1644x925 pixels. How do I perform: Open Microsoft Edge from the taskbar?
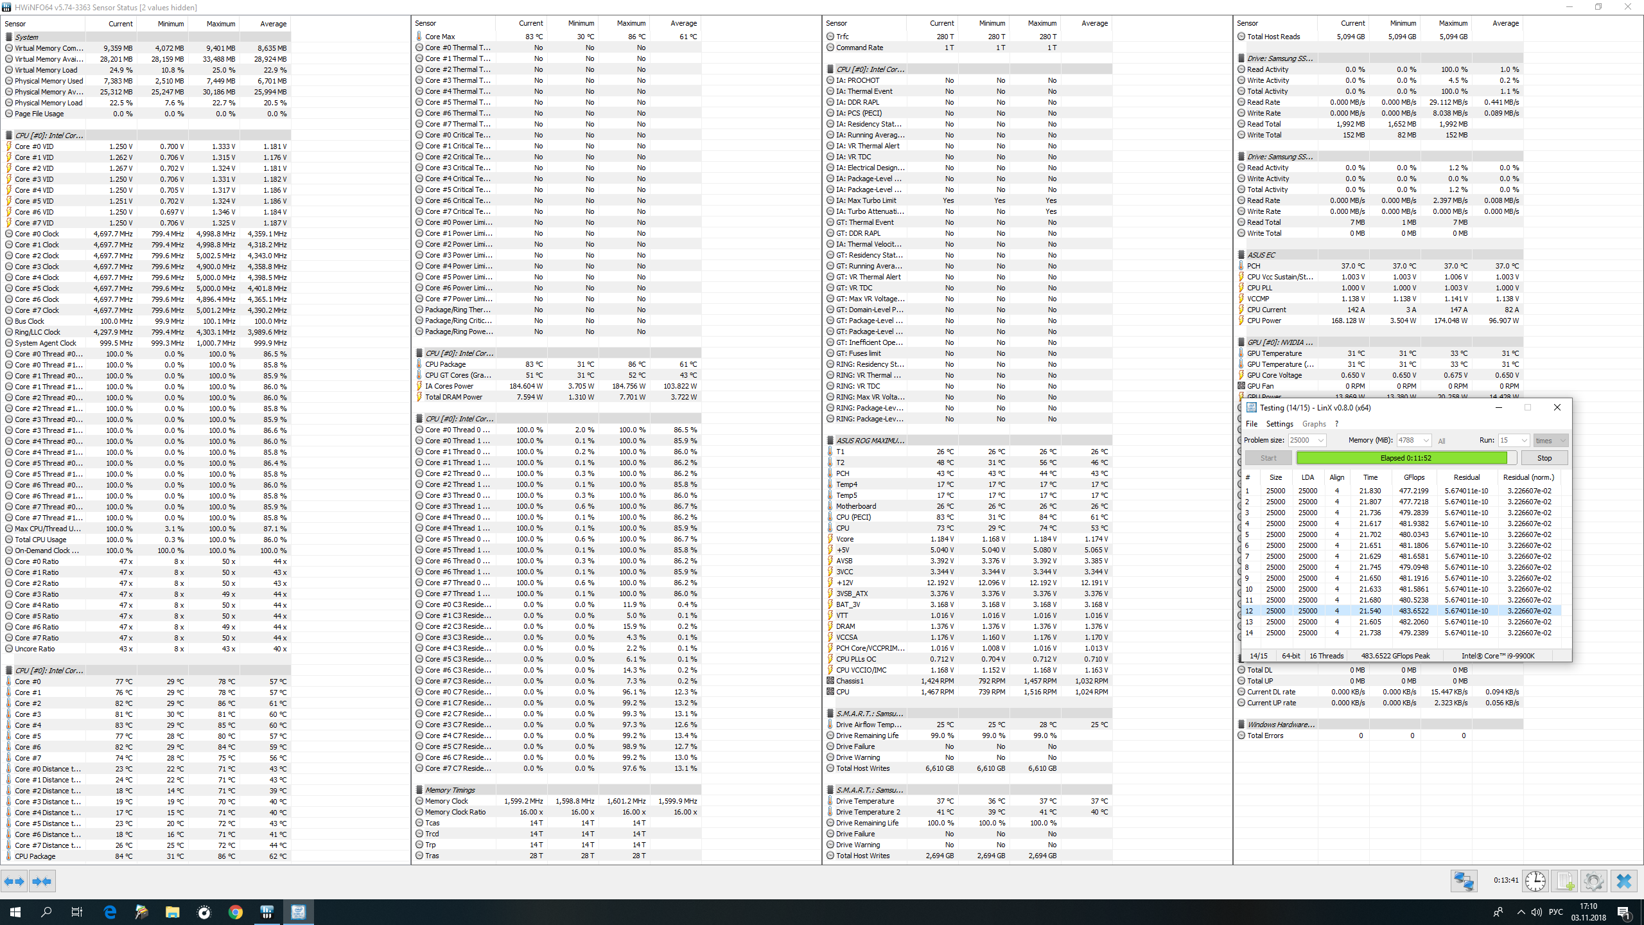point(110,912)
